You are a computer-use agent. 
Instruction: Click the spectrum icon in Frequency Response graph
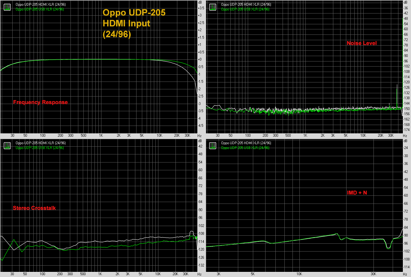click(7, 7)
